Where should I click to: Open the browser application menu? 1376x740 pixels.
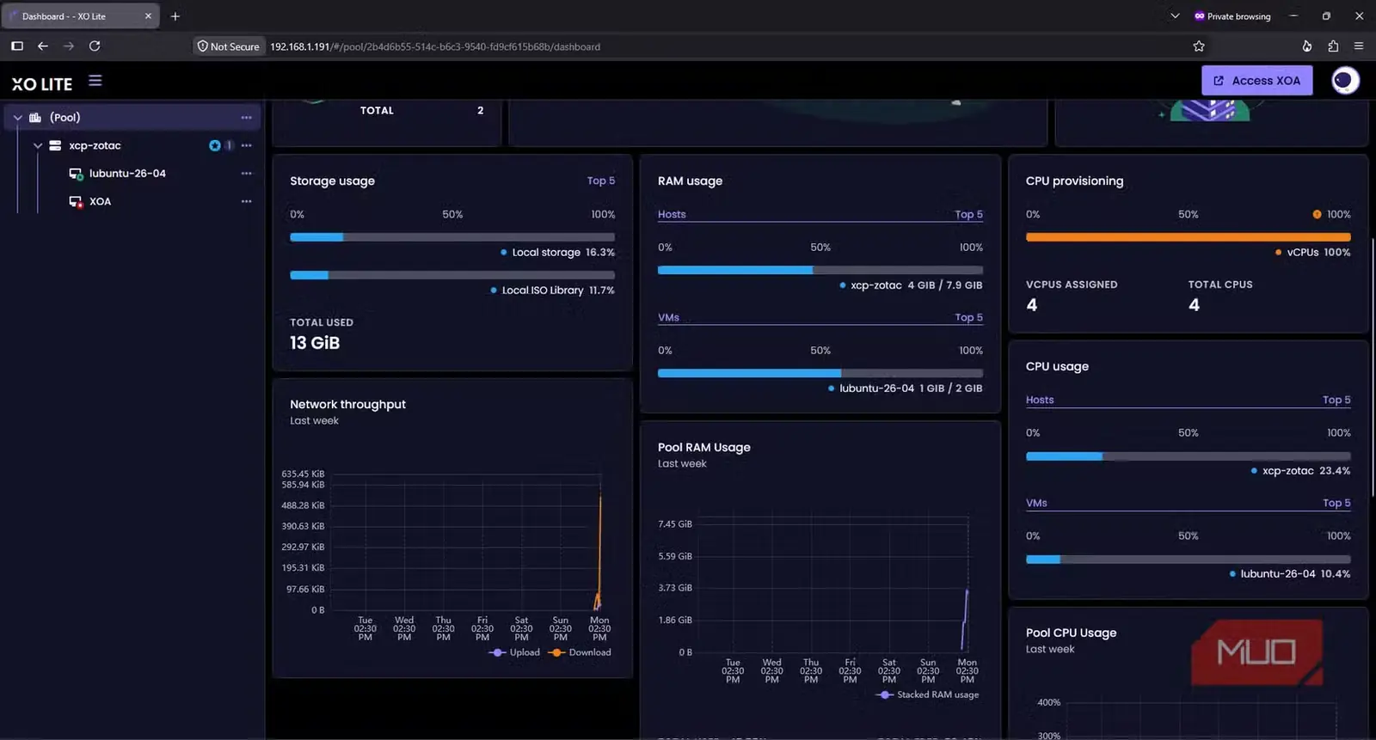(1359, 46)
